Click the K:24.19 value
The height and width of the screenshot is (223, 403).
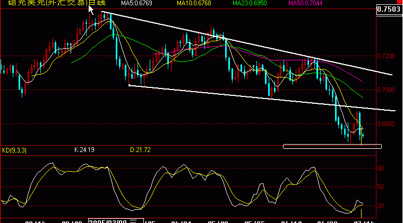pos(84,150)
